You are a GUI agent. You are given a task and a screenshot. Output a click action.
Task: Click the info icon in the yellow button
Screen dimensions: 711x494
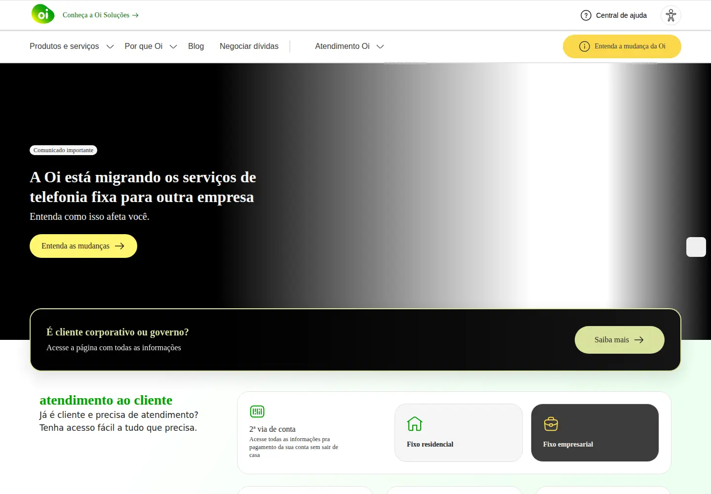coord(585,46)
